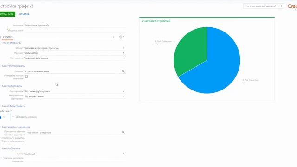
Task: Click the magnifier in section link field
Action: pyautogui.click(x=123, y=132)
